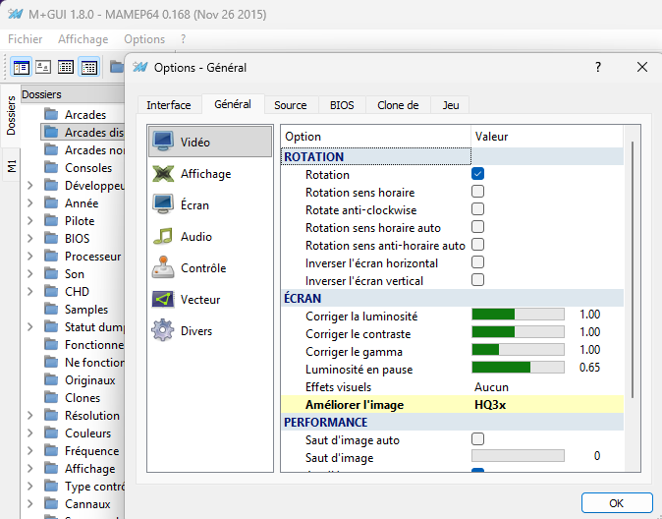The width and height of the screenshot is (662, 519).
Task: Open the Fichier menu
Action: click(x=26, y=39)
